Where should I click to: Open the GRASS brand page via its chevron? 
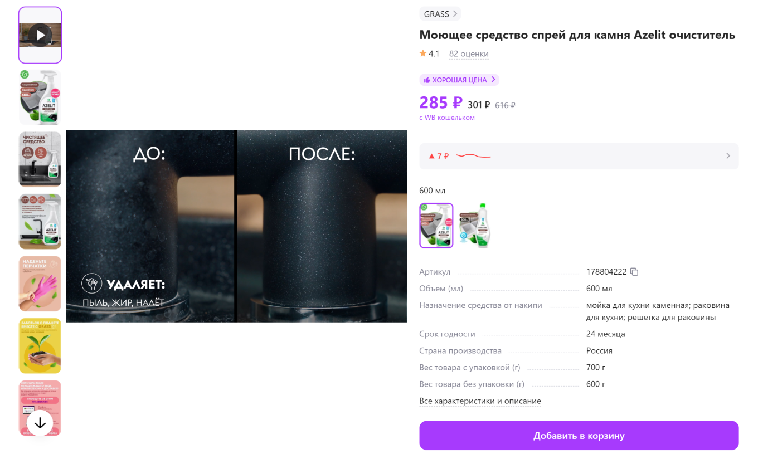click(455, 13)
